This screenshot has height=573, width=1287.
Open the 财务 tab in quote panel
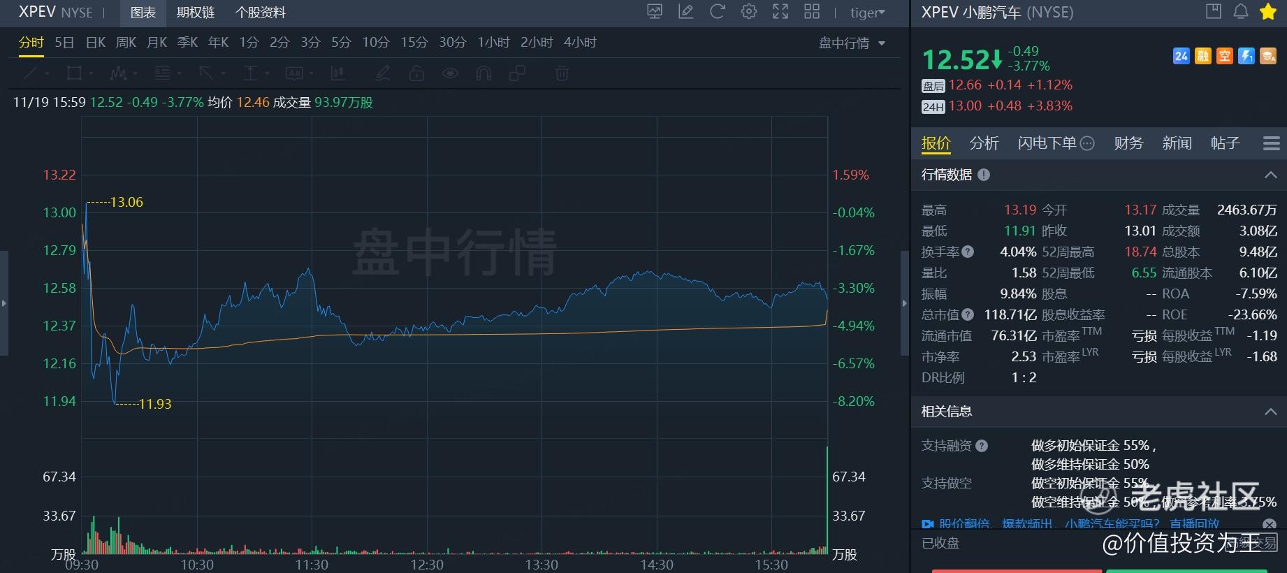(x=1128, y=143)
